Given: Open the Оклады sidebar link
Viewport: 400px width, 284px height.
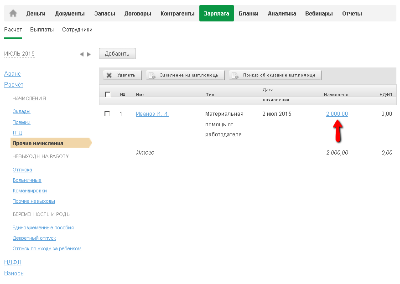Looking at the screenshot, I should point(21,111).
